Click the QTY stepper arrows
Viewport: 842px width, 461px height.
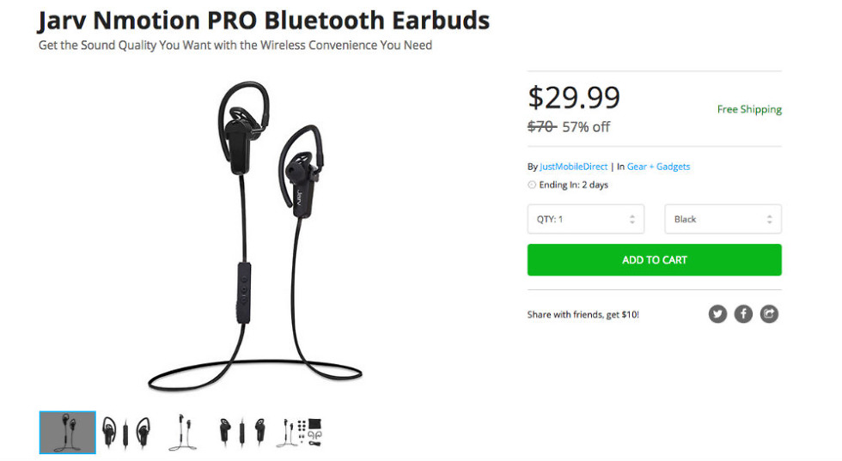click(632, 219)
